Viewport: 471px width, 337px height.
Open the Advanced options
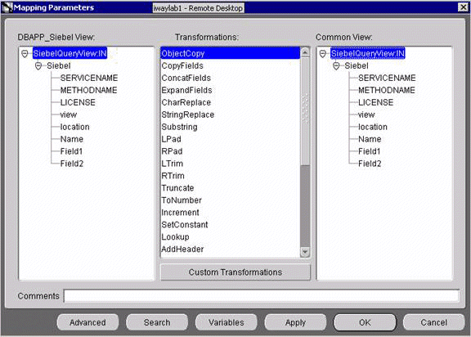tap(87, 322)
